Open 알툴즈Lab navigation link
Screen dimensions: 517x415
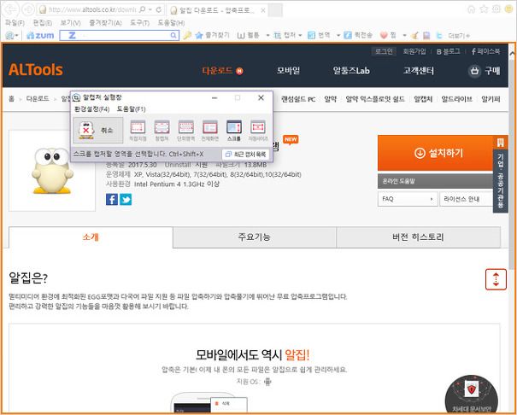click(351, 71)
